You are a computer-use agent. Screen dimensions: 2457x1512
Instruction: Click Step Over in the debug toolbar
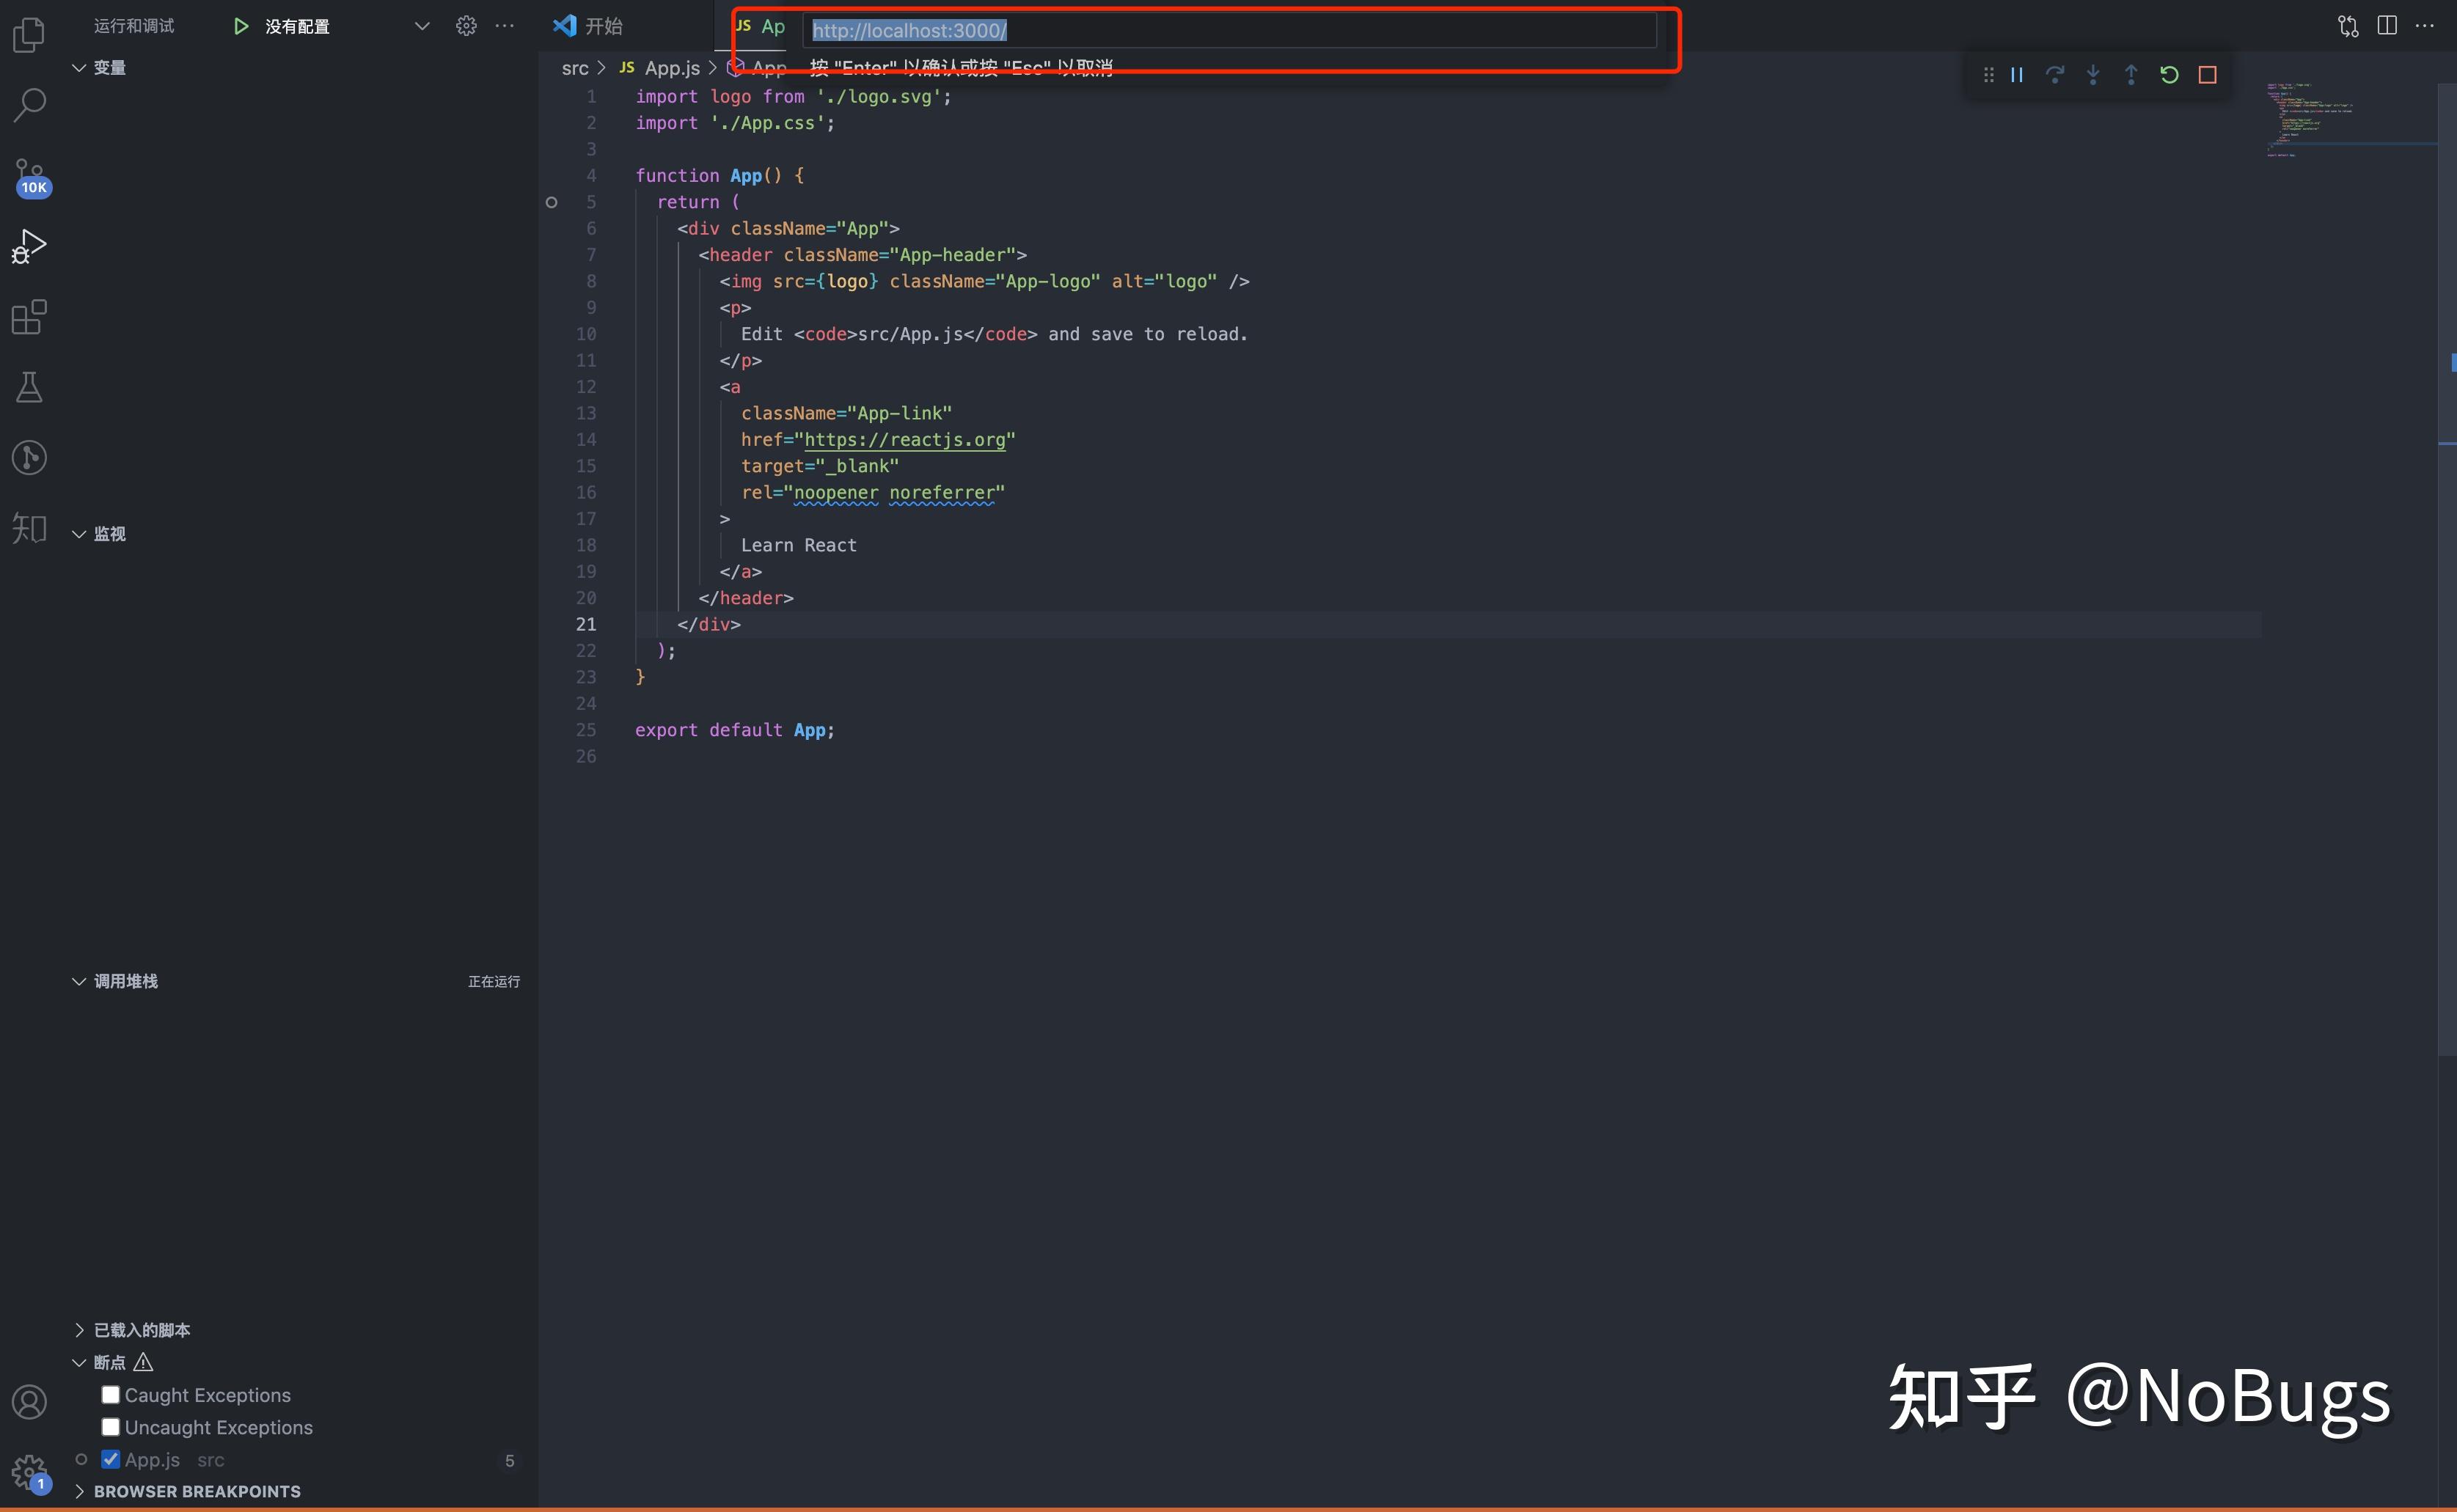point(2054,73)
